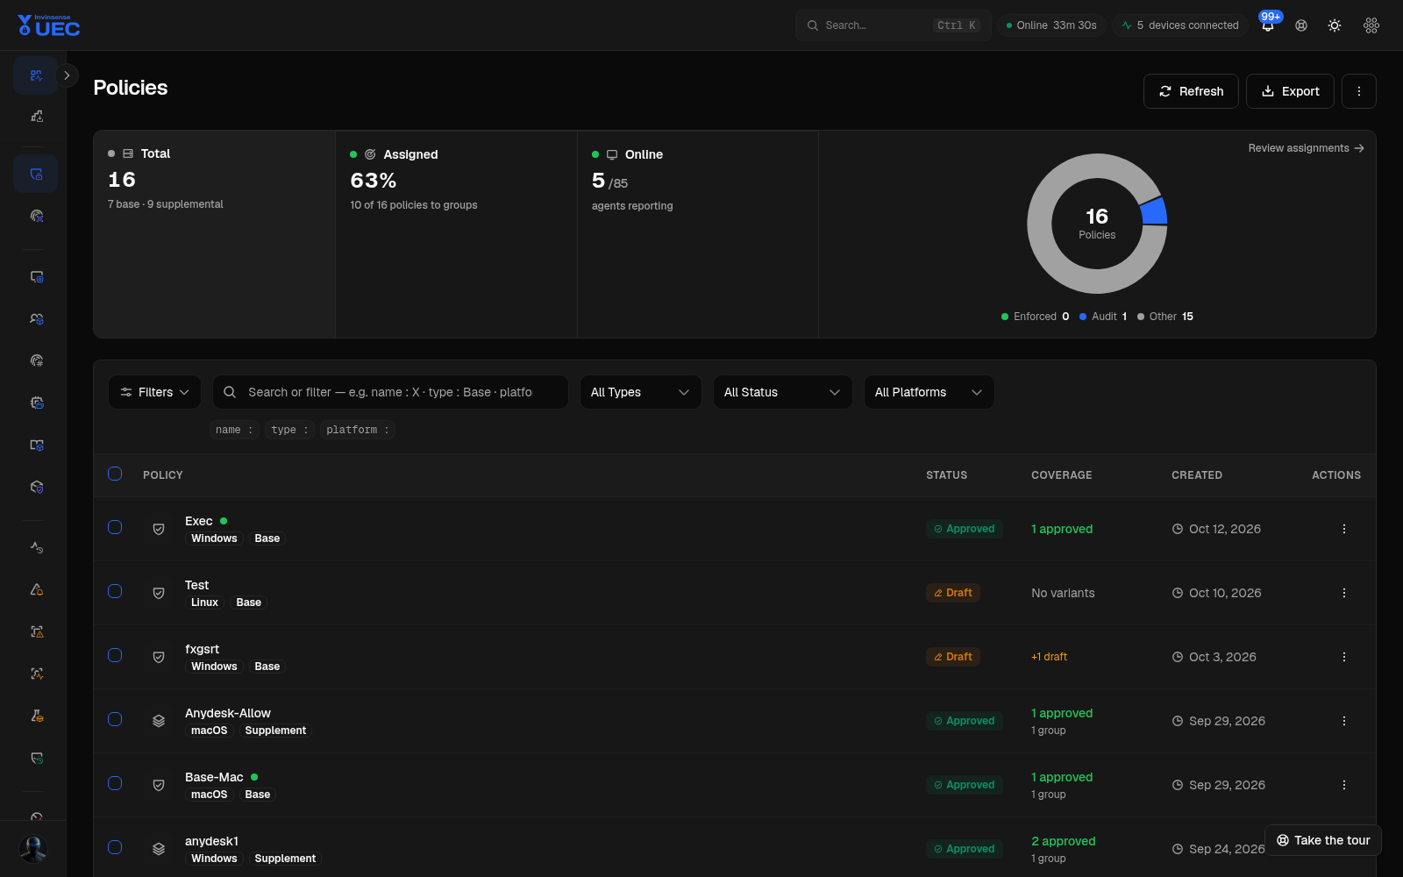Sort by the CREATED column header
This screenshot has height=877, width=1403.
(x=1196, y=474)
